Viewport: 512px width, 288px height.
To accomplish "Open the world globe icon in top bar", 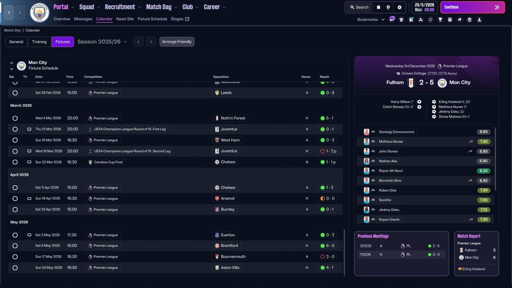I will 388,7.
